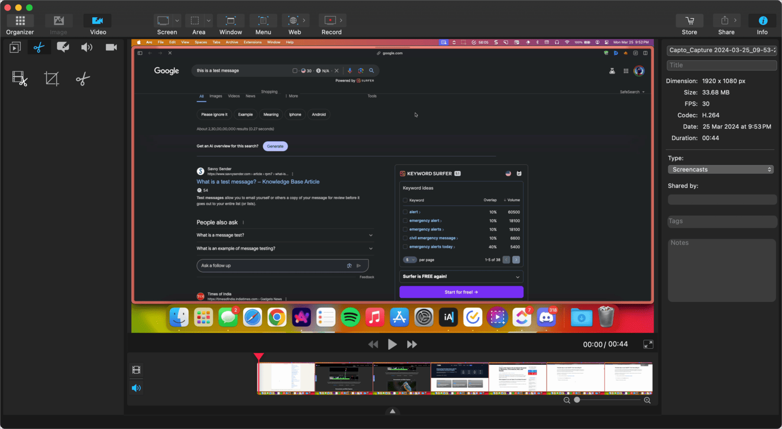Click inside the Title field
The image size is (782, 429).
pos(722,65)
